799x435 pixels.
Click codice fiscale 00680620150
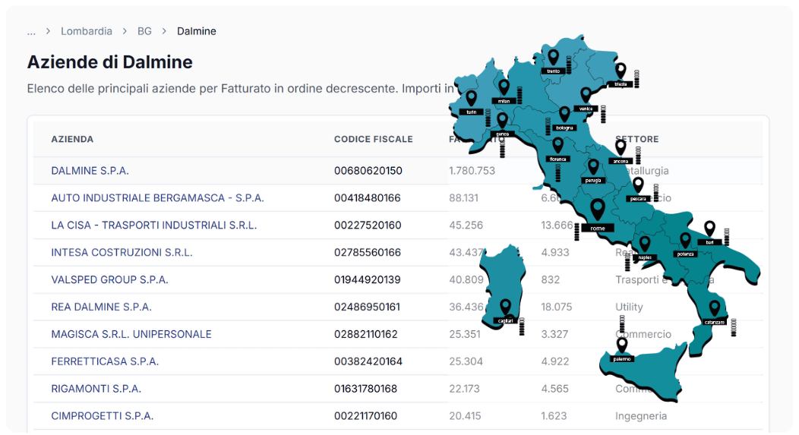[368, 171]
